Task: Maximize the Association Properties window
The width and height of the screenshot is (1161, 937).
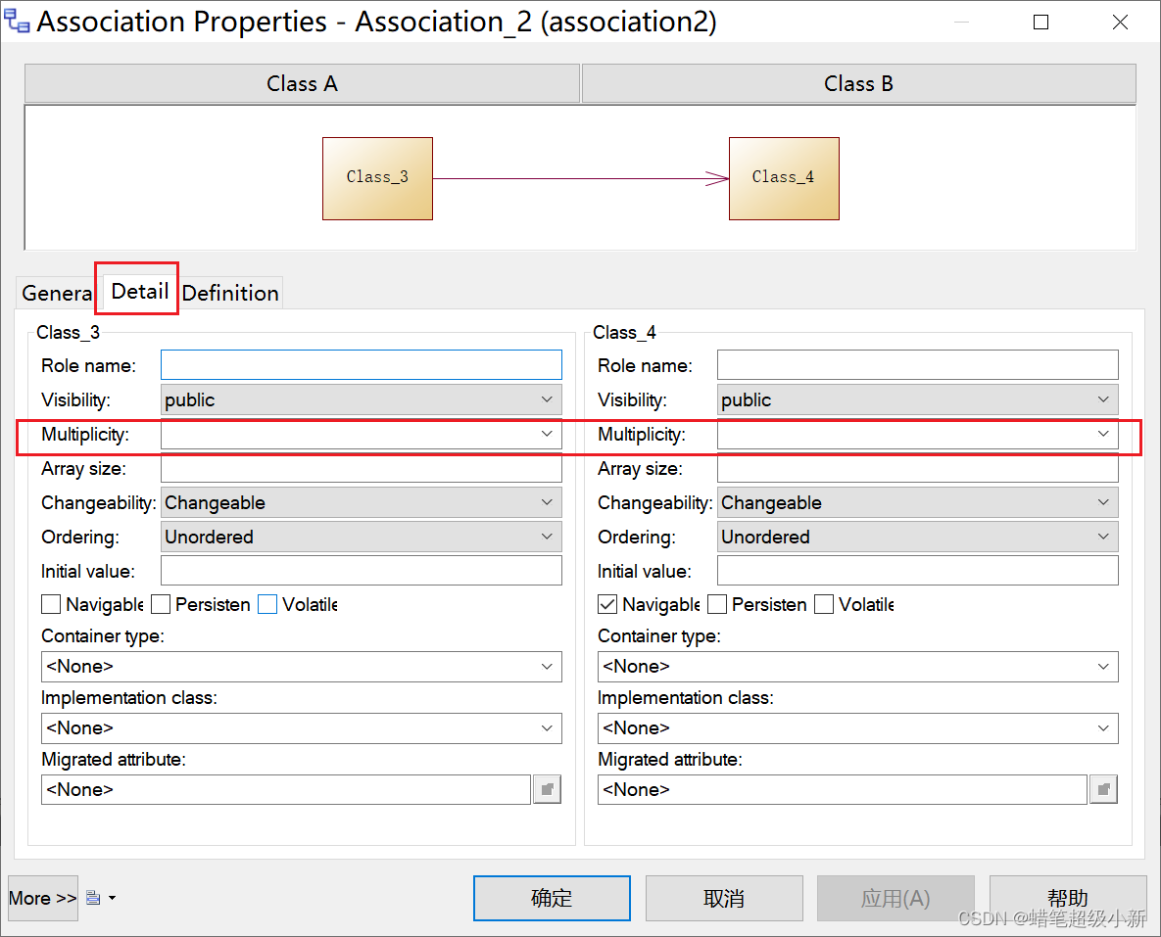Action: pos(1040,23)
